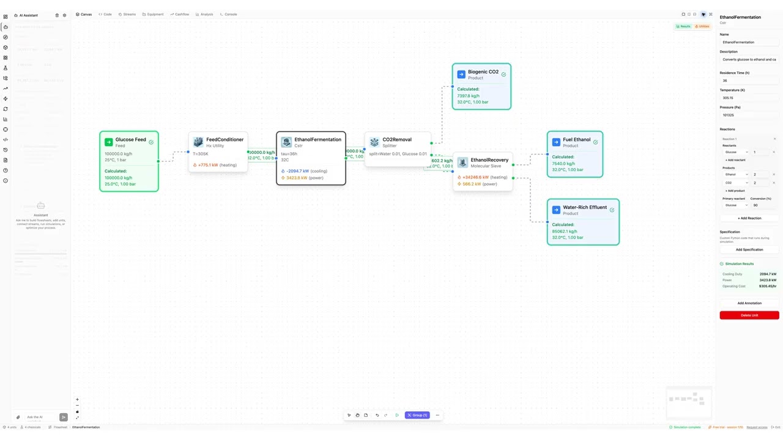Zoom in with the canvas plus button

pos(77,400)
